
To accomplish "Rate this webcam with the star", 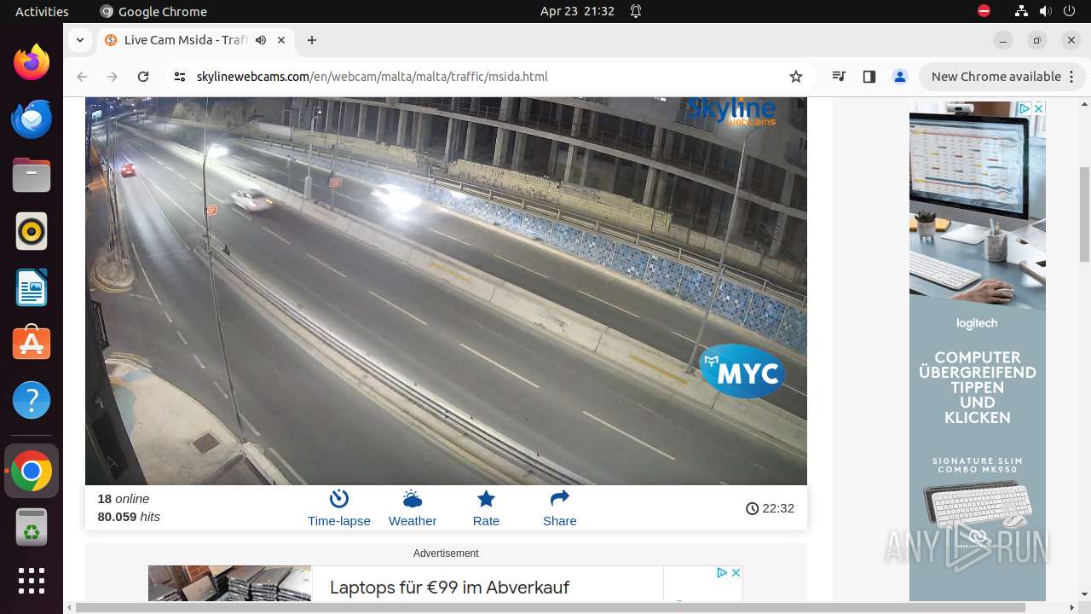I will click(x=486, y=508).
